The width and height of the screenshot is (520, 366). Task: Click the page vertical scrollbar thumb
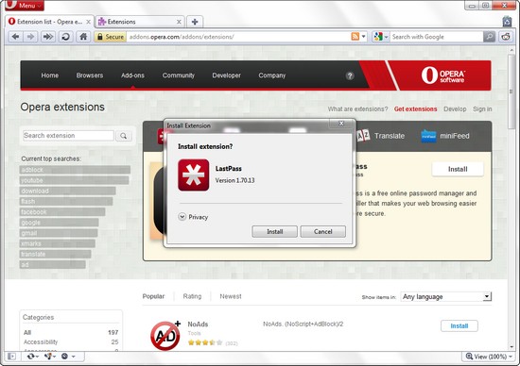pos(512,91)
